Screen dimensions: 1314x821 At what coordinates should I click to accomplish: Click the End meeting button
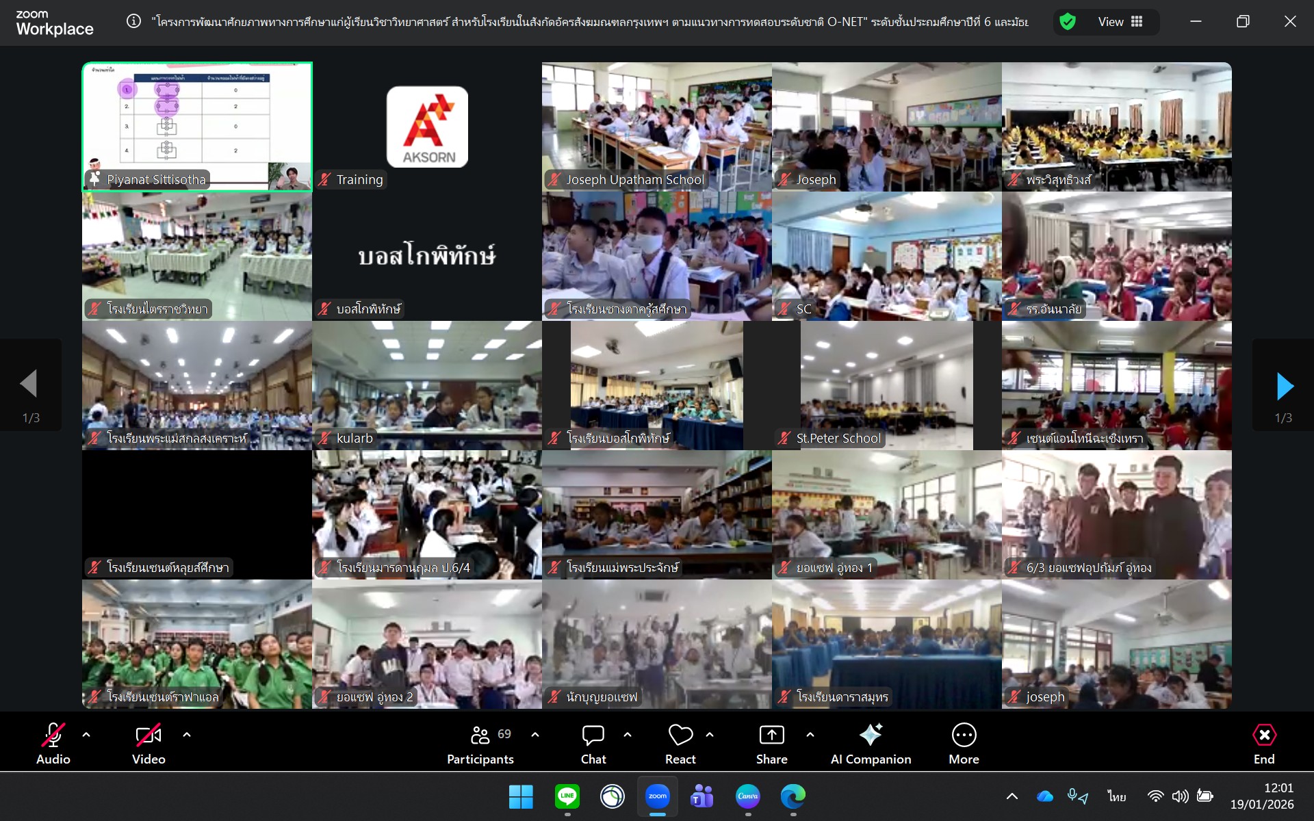click(1264, 744)
